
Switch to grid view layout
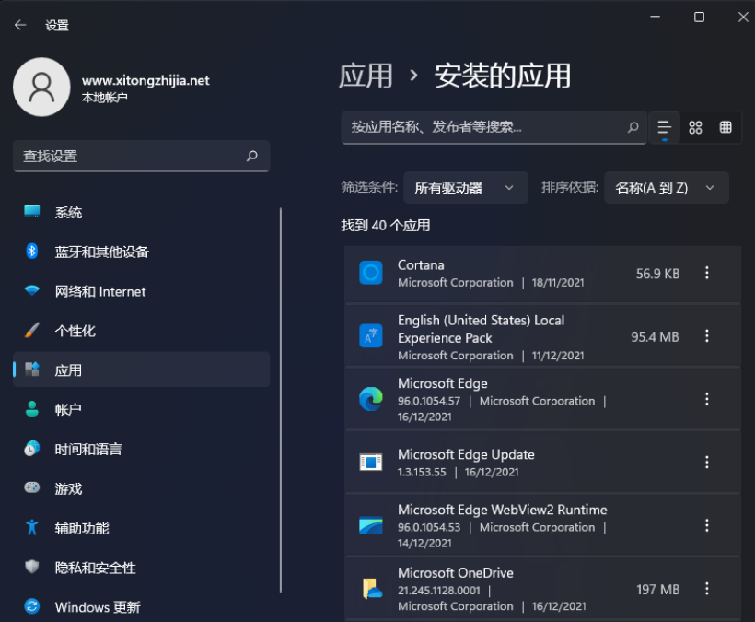(695, 128)
